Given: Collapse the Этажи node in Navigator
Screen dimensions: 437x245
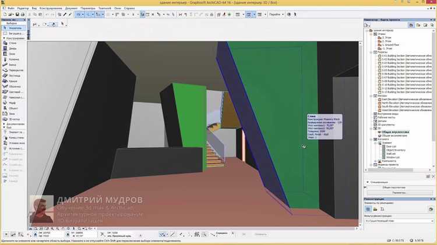Looking at the screenshot, I should coord(371,34).
